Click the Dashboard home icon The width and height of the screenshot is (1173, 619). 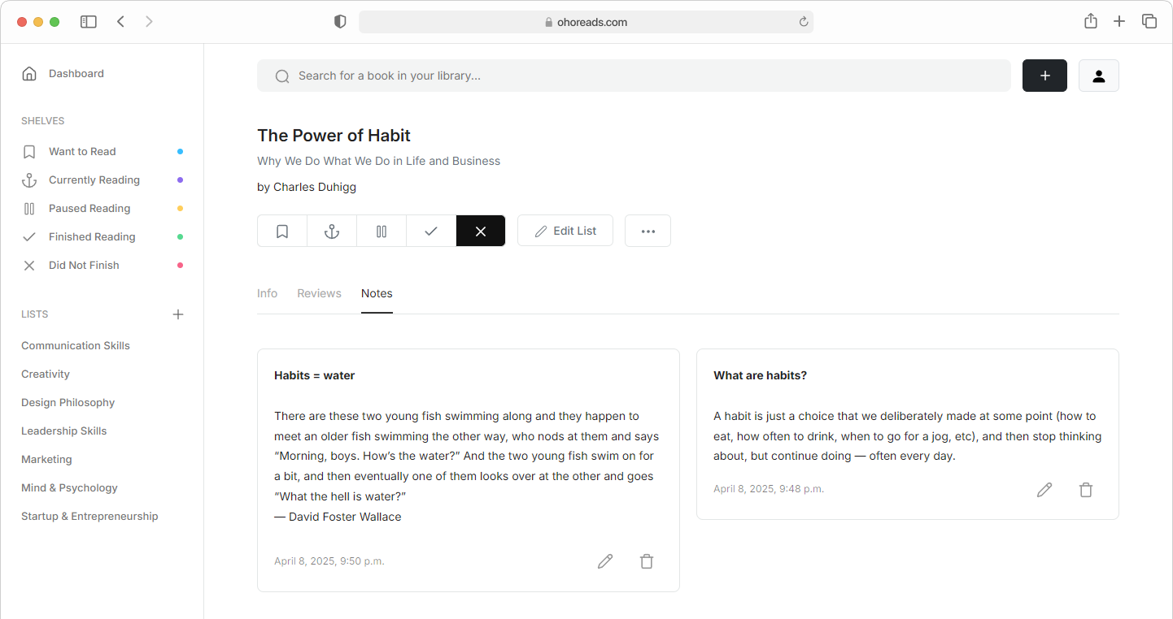click(x=29, y=74)
